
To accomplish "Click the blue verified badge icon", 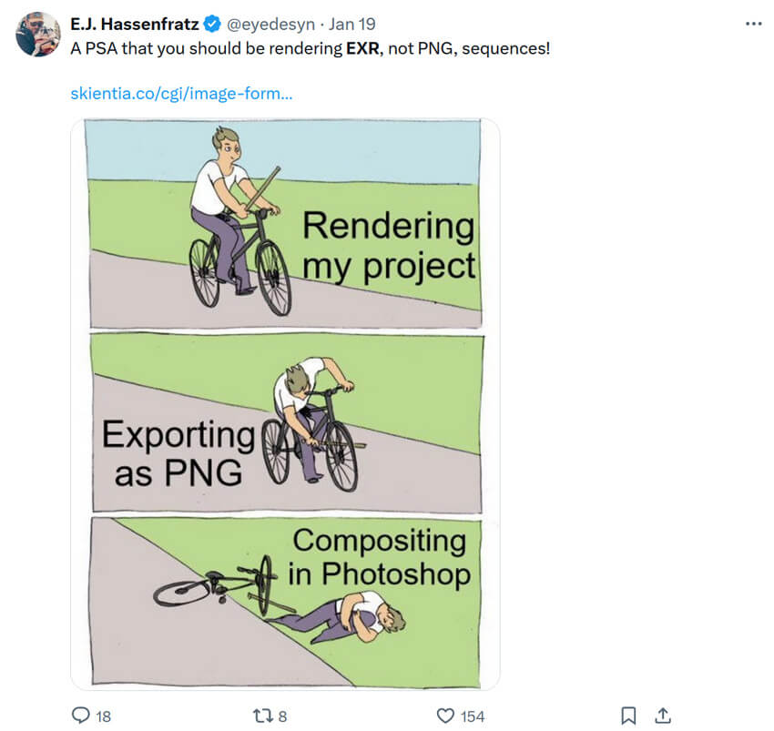I will 212,25.
